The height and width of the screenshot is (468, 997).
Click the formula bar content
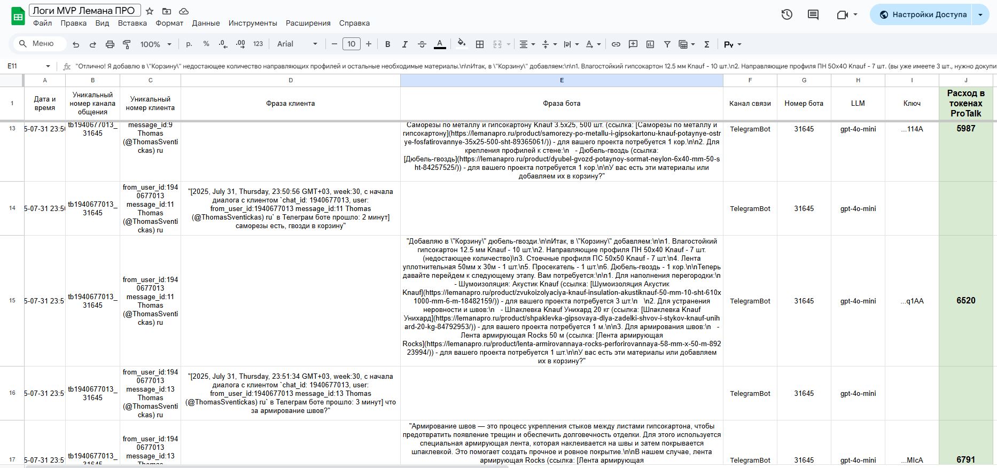[534, 66]
